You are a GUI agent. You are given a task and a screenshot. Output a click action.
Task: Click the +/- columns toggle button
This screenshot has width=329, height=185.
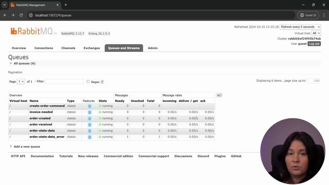click(219, 95)
